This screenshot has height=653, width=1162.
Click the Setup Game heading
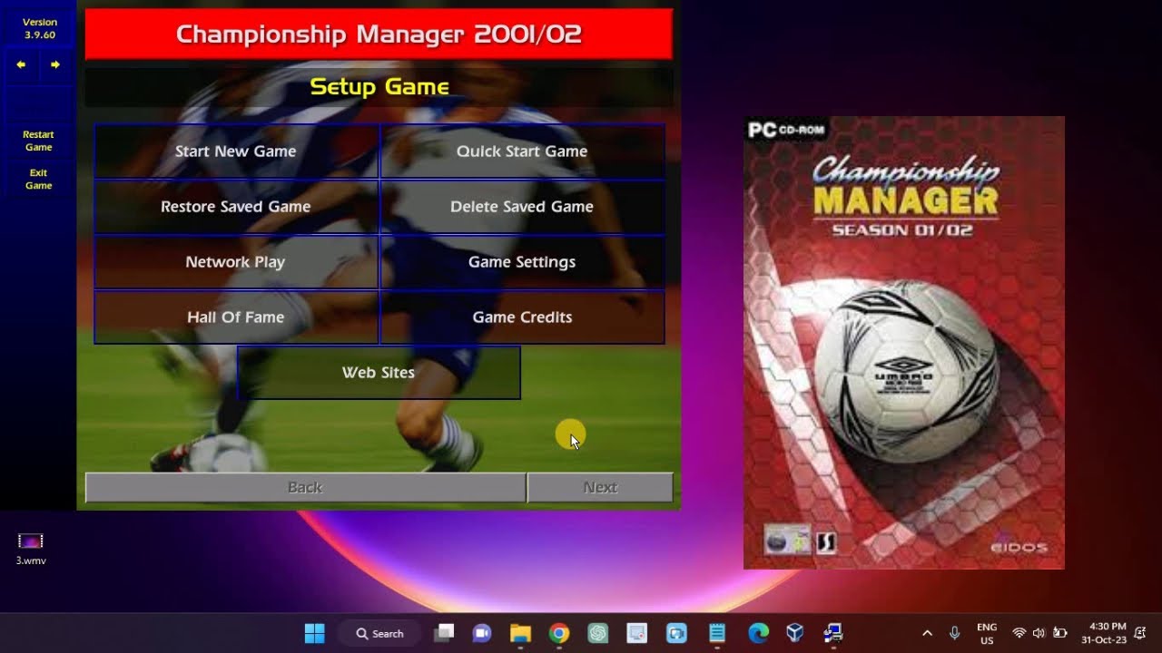379,87
